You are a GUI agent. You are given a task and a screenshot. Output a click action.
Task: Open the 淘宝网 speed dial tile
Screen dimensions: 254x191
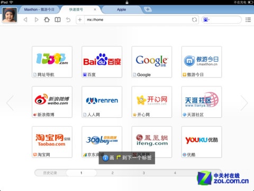pos(52,142)
